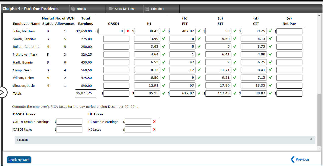
Task: Click the green check beside CIT Totals 88.07
Action: (270, 93)
